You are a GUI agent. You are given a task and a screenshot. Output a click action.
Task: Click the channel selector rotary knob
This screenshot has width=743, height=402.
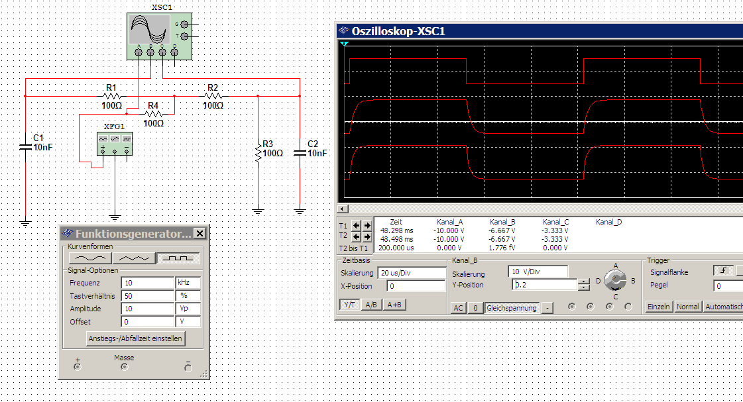[x=615, y=281]
